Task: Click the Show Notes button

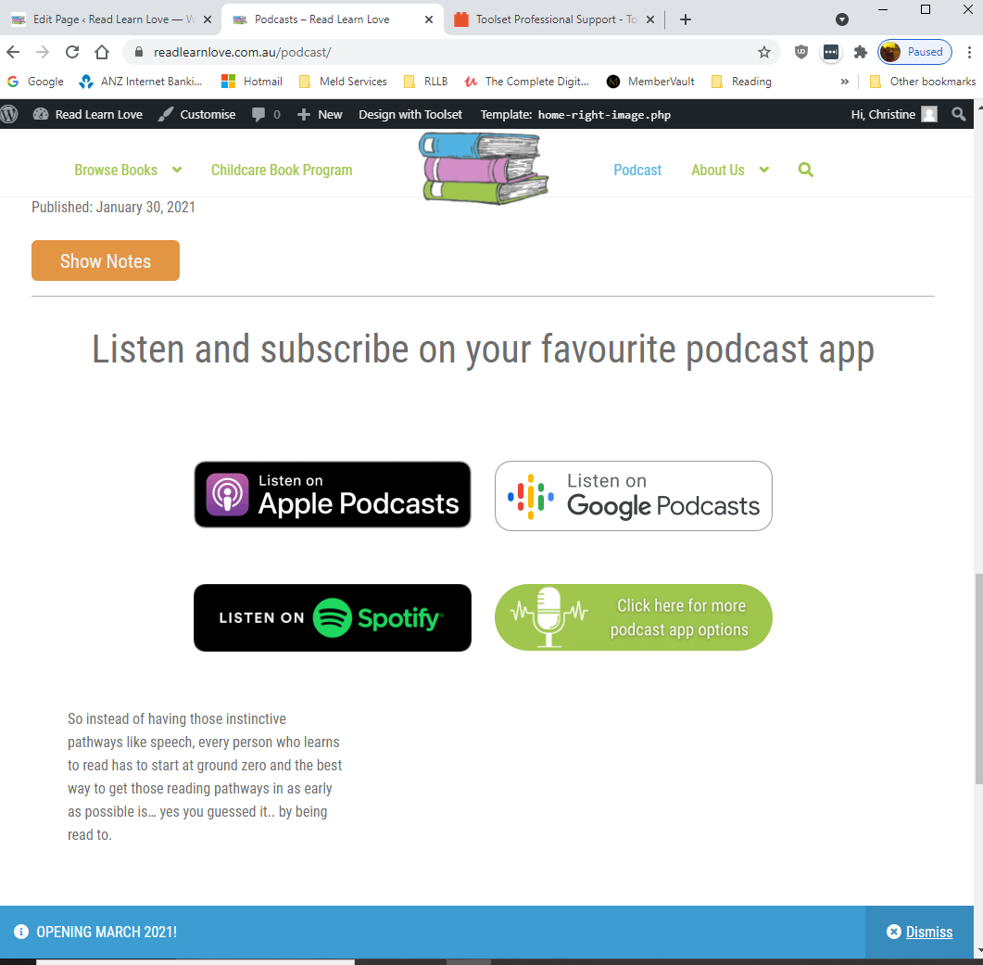Action: click(106, 260)
